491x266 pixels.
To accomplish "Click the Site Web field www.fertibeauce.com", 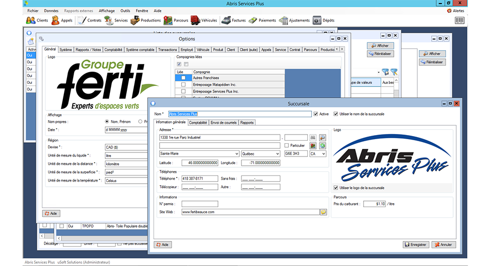I will 251,212.
